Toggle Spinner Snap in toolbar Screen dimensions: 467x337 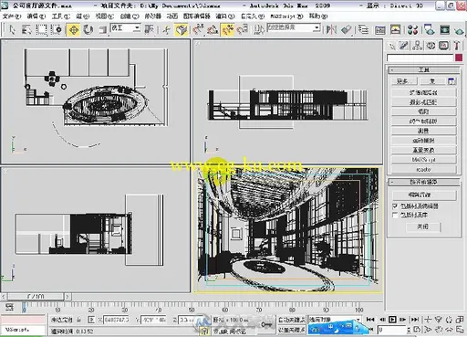coord(243,29)
